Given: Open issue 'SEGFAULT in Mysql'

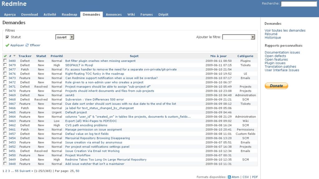Looking at the screenshot, I should (79, 65).
